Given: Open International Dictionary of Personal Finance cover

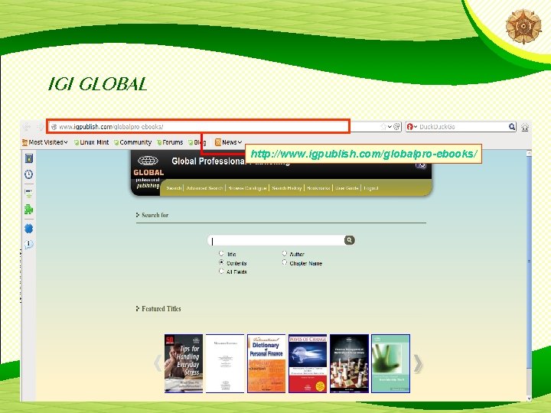Looking at the screenshot, I should point(266,363).
